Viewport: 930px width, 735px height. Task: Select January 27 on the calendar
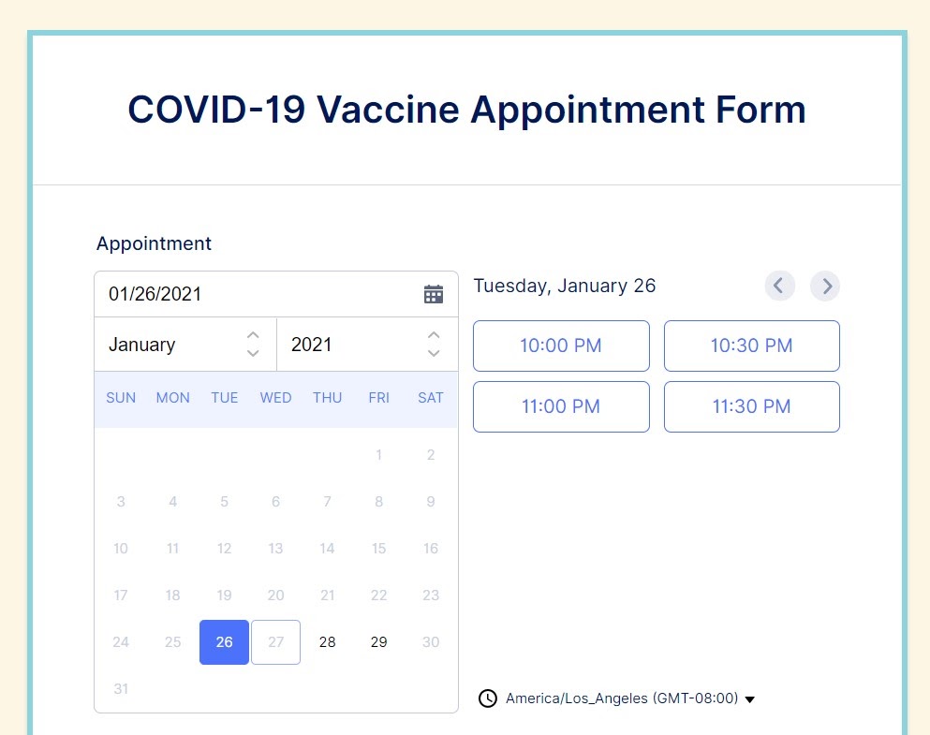pos(275,642)
